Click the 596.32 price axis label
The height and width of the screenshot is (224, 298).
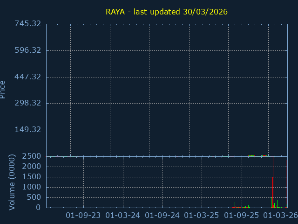pyautogui.click(x=27, y=50)
